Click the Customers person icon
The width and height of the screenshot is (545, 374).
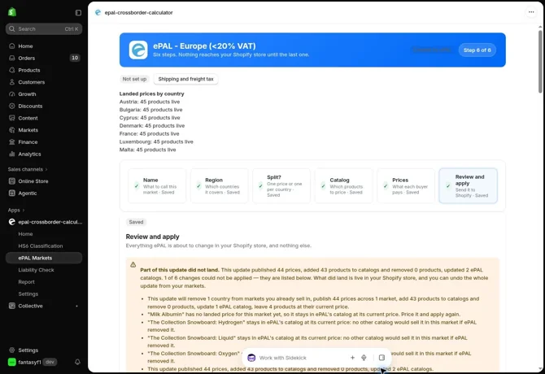click(12, 82)
